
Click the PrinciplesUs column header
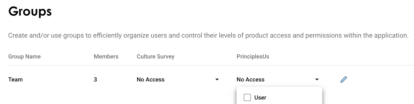(x=253, y=57)
